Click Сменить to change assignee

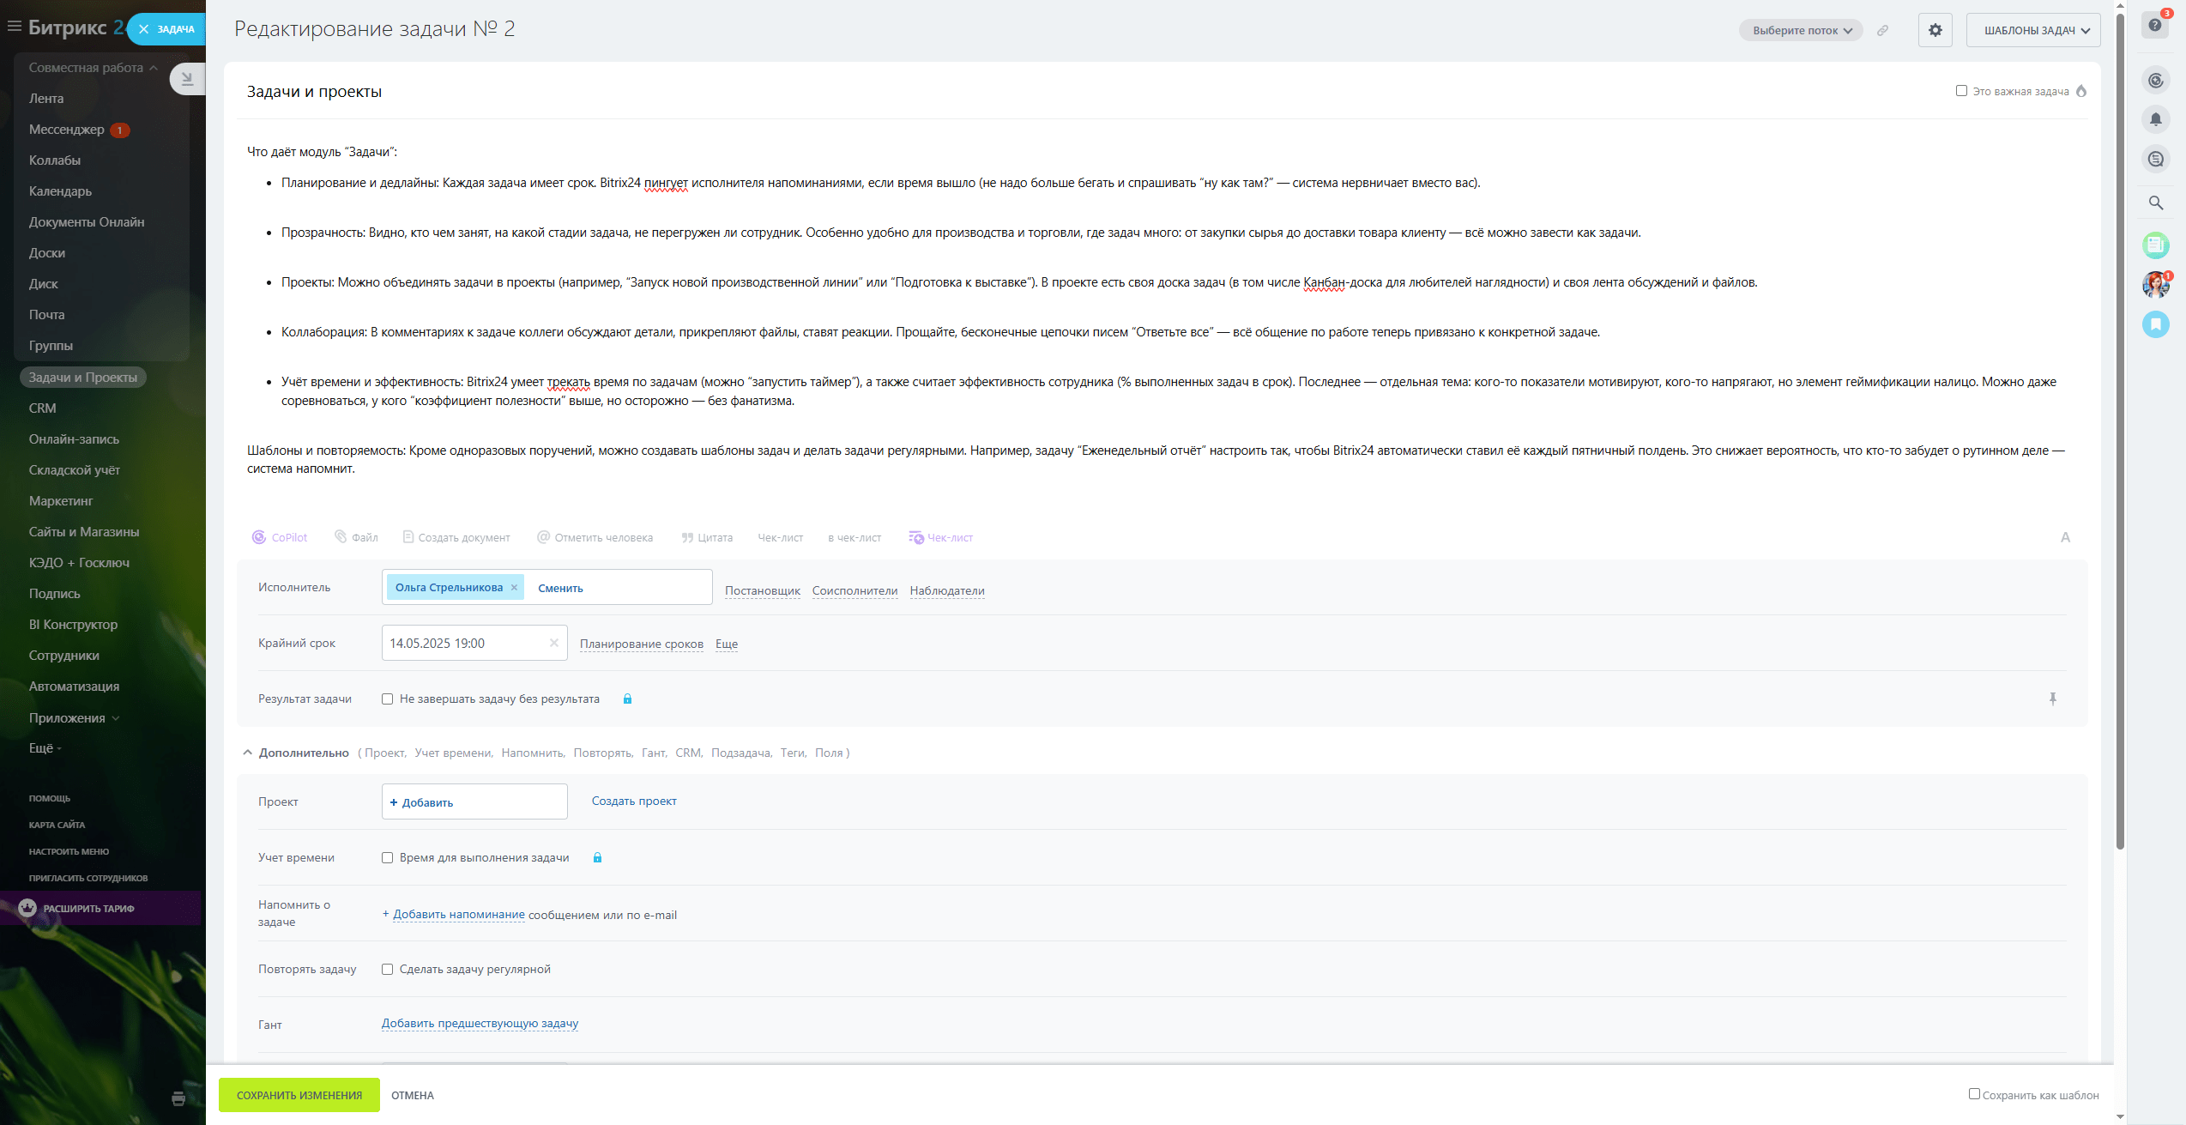coord(560,588)
